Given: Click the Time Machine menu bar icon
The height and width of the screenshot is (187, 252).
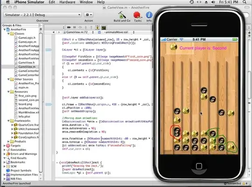Looking at the screenshot, I should [x=192, y=2].
